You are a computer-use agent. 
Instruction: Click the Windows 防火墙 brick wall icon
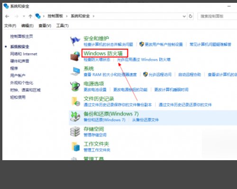point(75,56)
